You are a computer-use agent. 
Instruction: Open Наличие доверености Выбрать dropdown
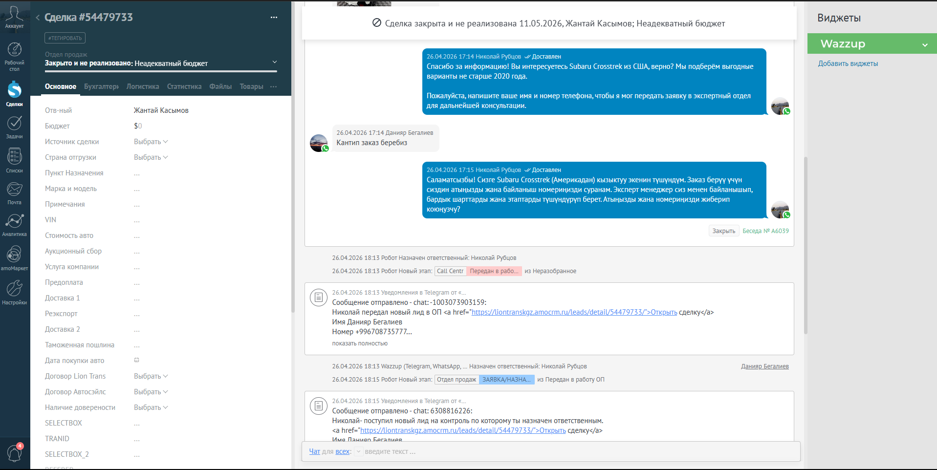(151, 407)
